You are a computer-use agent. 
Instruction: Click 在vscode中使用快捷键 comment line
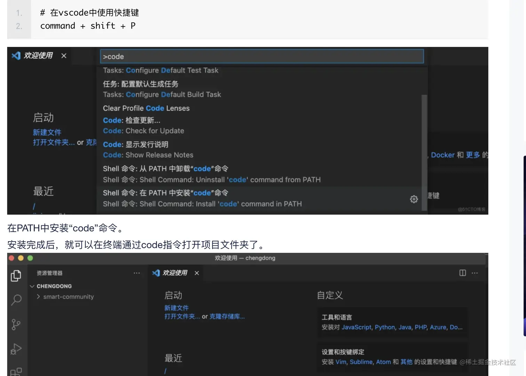(x=89, y=13)
